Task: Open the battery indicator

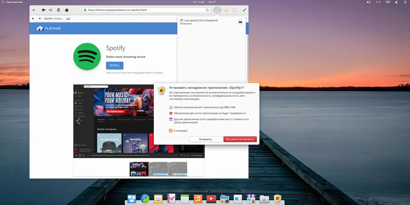Action: click(x=388, y=2)
